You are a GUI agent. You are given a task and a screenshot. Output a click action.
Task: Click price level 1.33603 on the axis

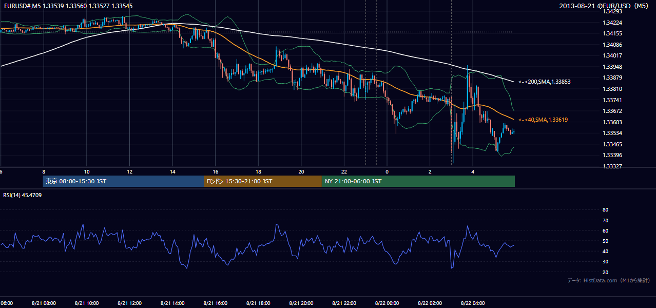point(613,122)
